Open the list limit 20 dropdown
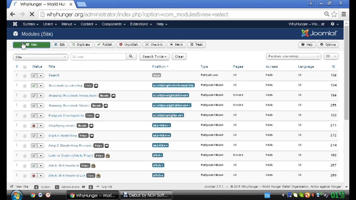The height and width of the screenshot is (200, 356). click(x=331, y=56)
